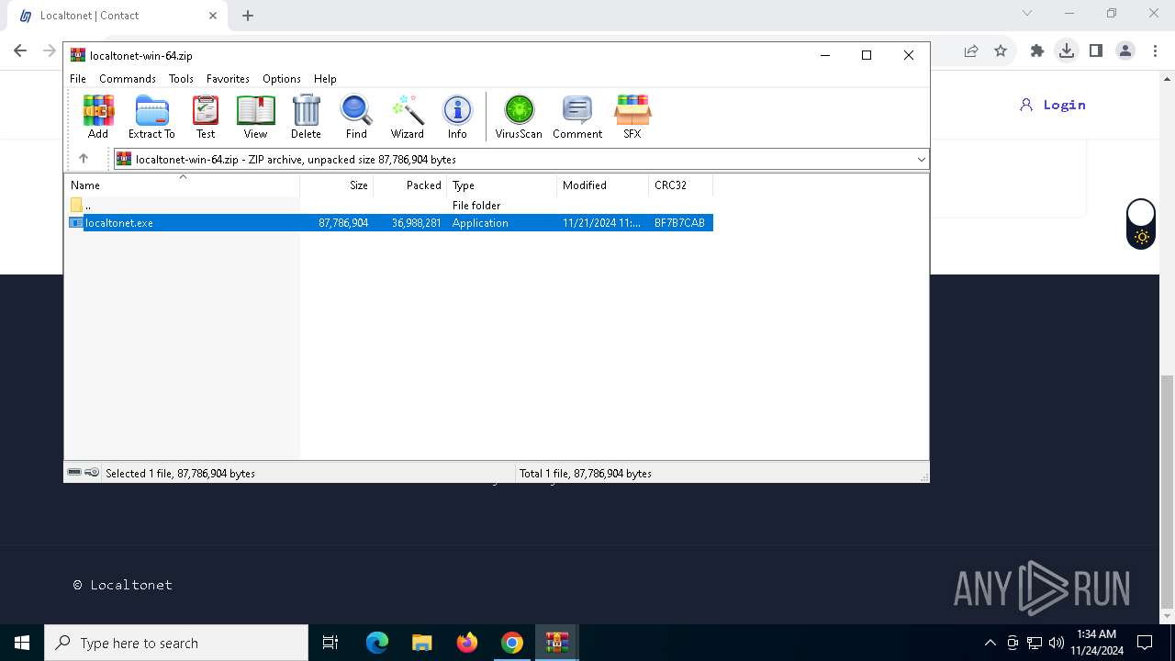
Task: Toggle light/dark theme switch on the Localtonet page
Action: [x=1141, y=225]
